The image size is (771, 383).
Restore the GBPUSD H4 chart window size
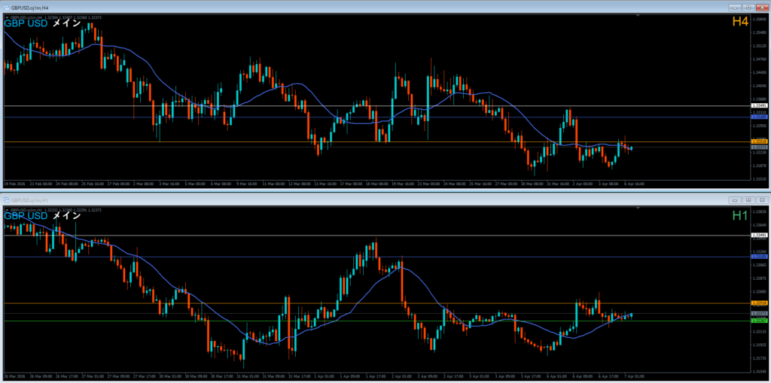748,8
